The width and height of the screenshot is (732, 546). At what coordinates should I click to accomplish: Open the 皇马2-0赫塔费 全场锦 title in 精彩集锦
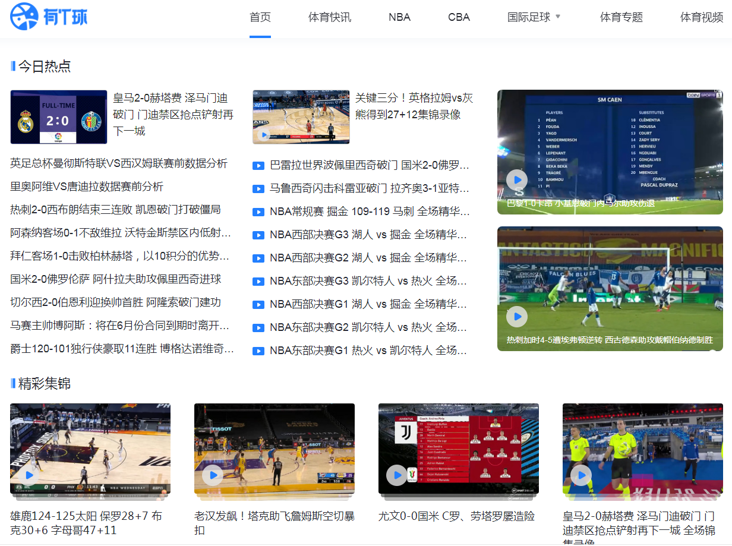639,527
